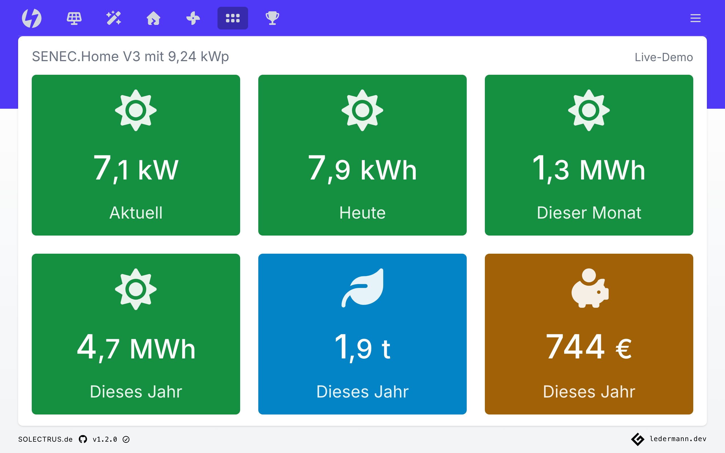Click sun icon in Heute tile
The height and width of the screenshot is (453, 725).
click(x=362, y=110)
